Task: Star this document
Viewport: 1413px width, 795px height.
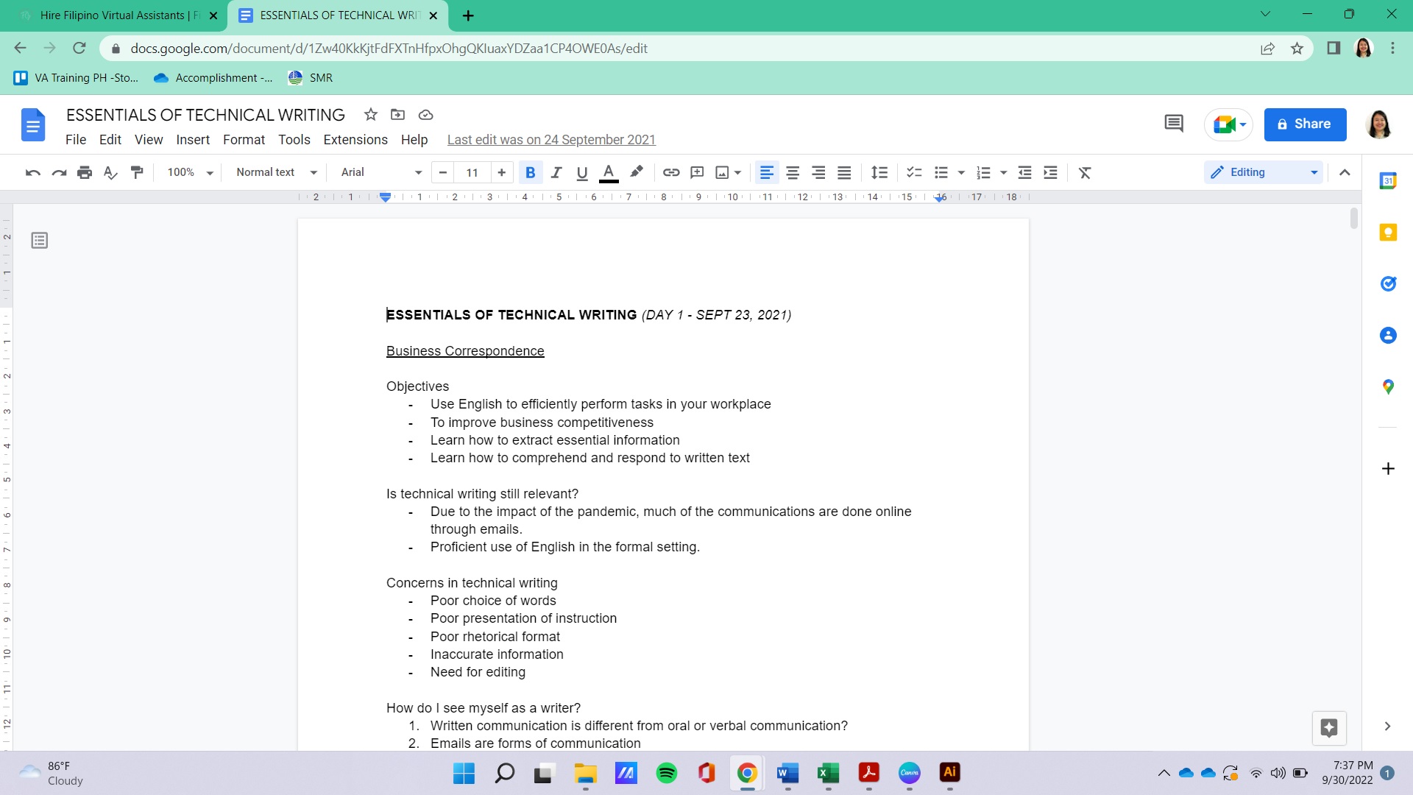Action: coord(371,115)
